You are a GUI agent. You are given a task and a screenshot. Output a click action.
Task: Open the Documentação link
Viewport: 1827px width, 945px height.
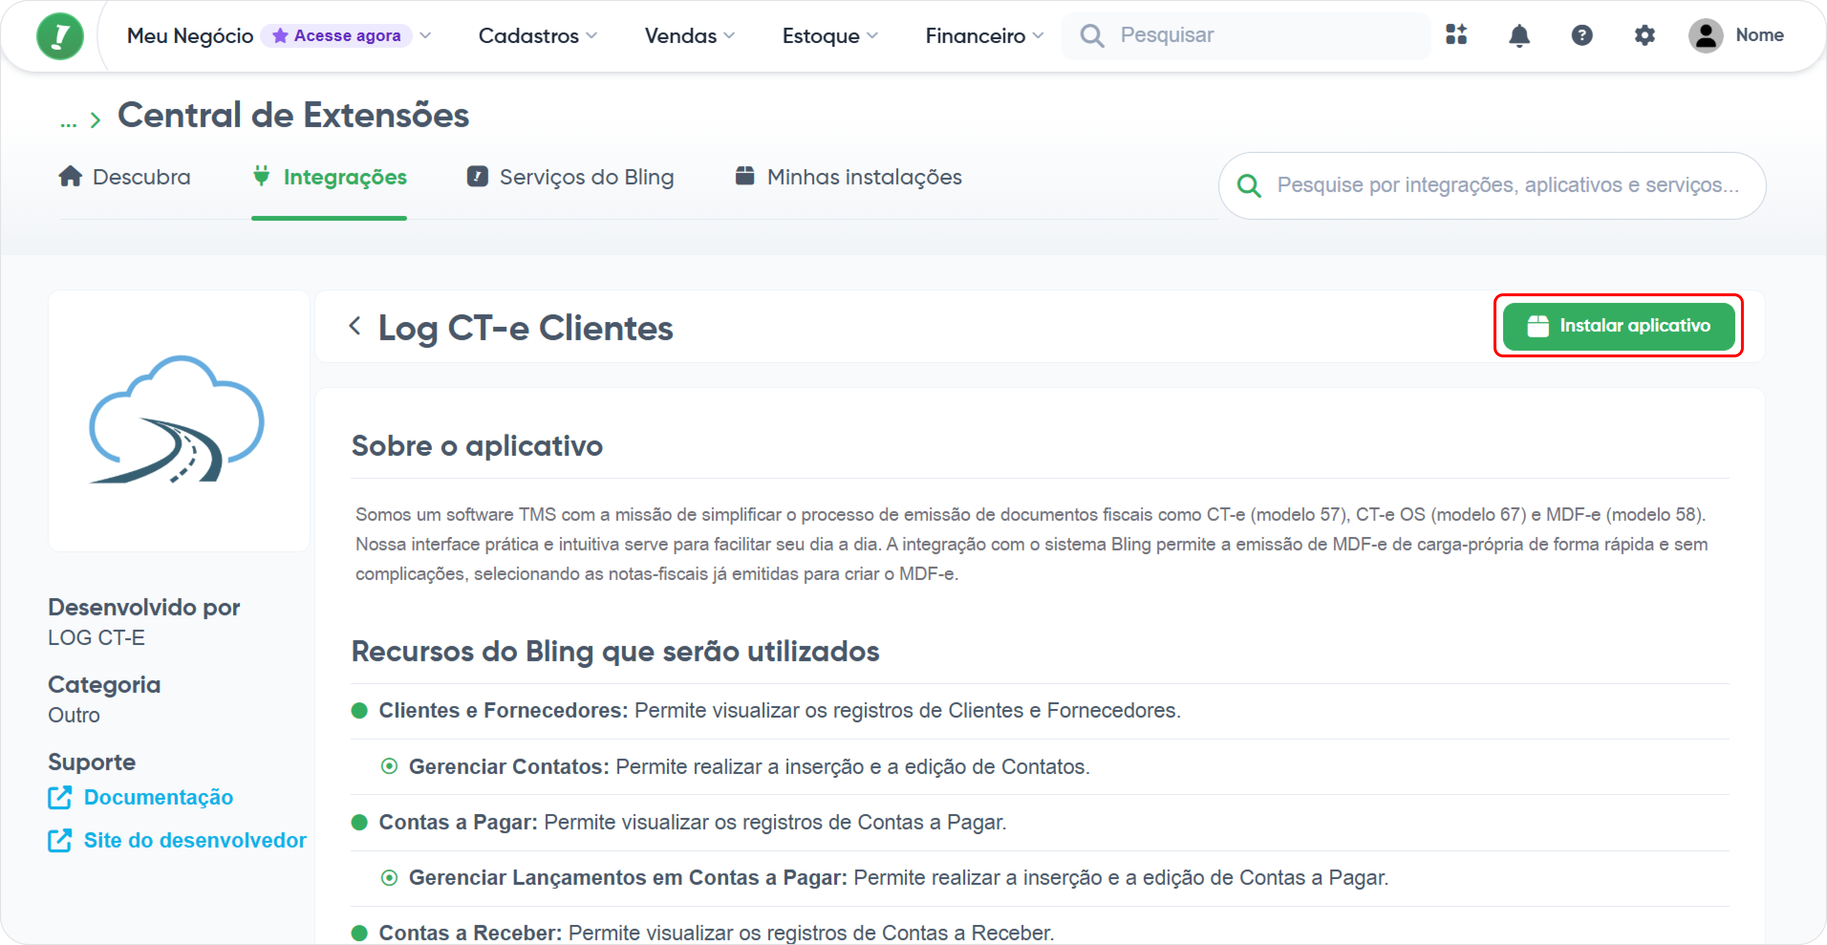158,797
